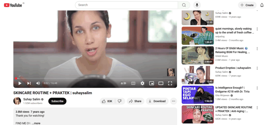Open options for 2 Hours Of Ghibli Music
Image resolution: width=267 pixels, height=125 pixels.
257,49
